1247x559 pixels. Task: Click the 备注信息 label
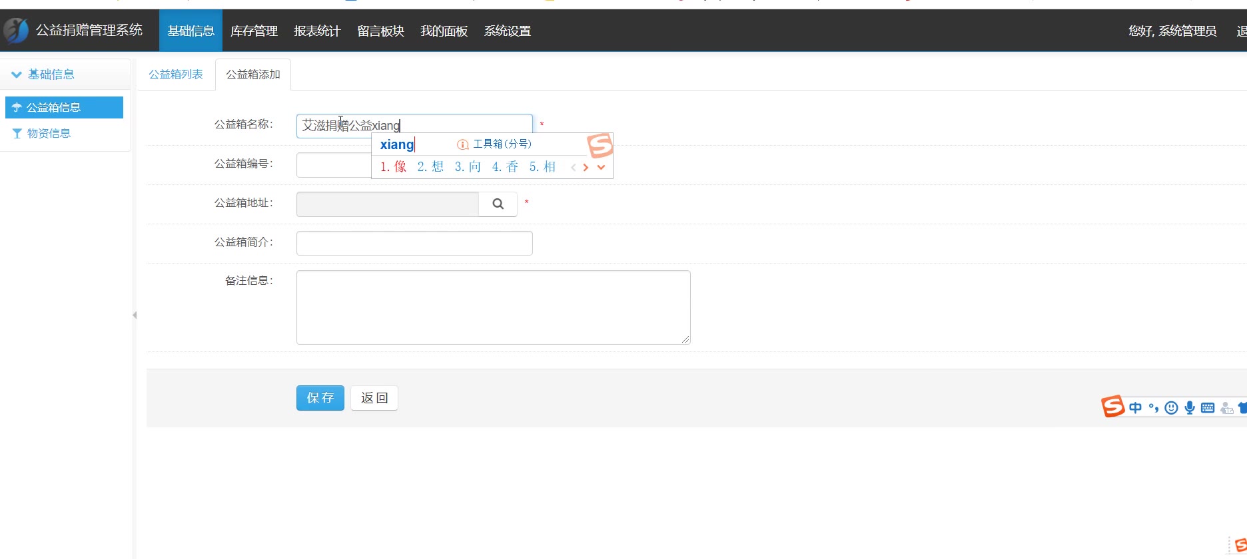click(x=249, y=281)
